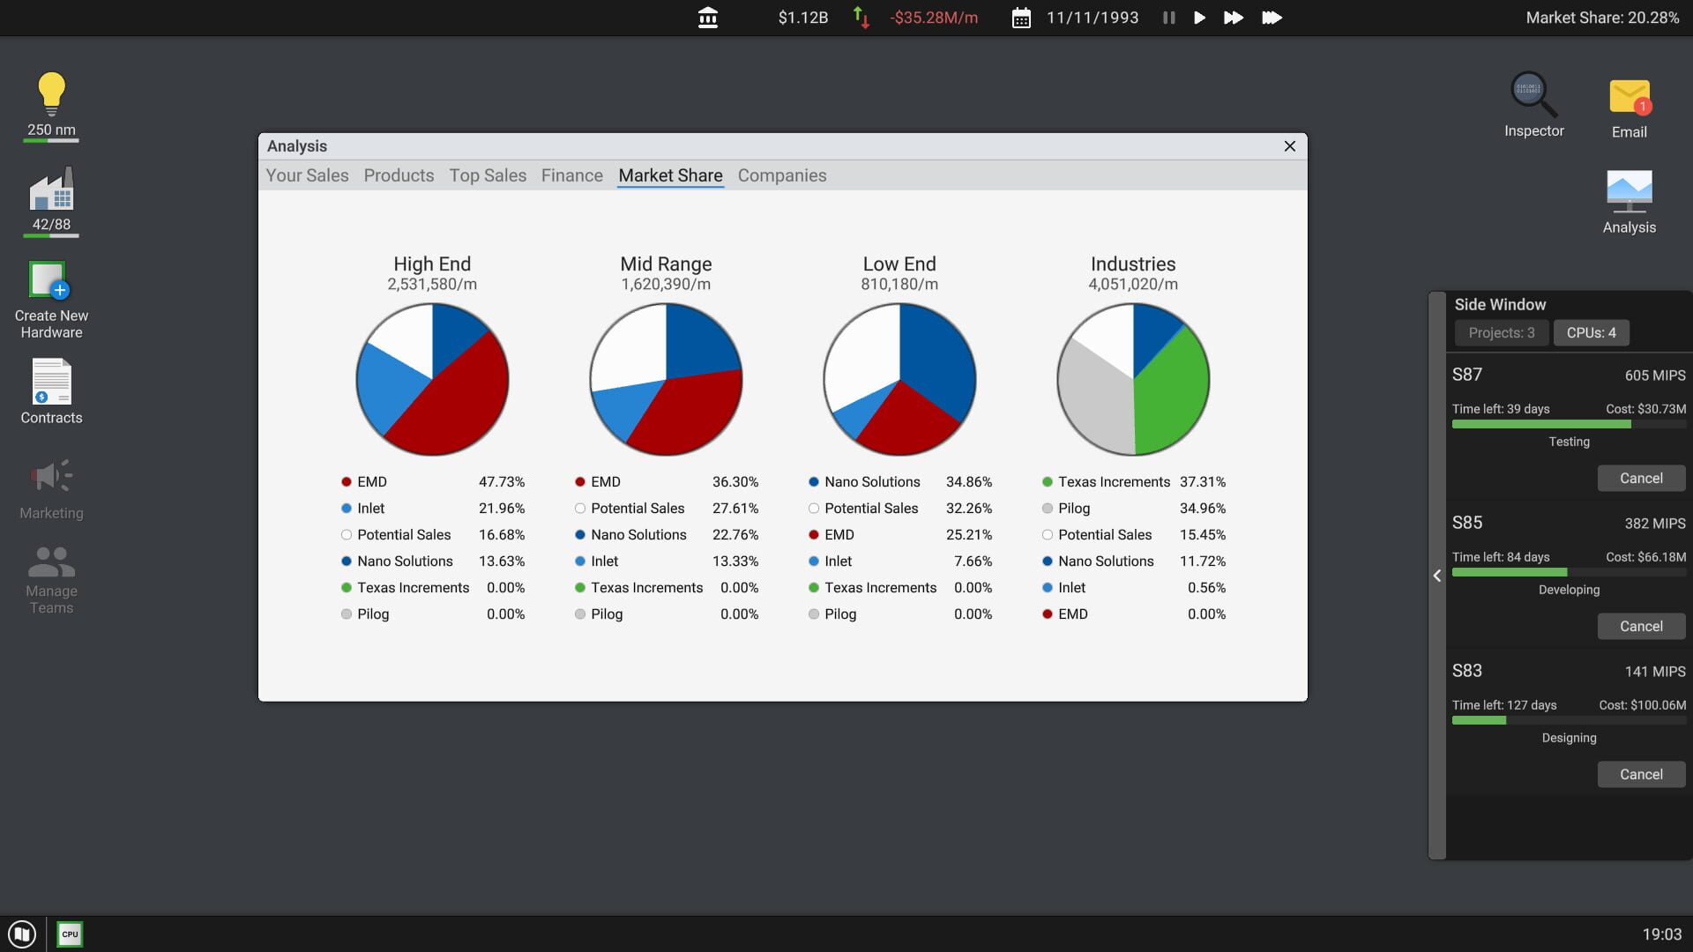Screen dimensions: 1693x952
Task: Cancel the S83 project
Action: (1640, 774)
